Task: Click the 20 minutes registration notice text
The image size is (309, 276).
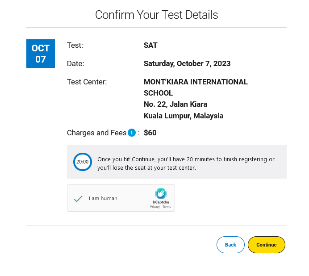Action: [x=186, y=163]
